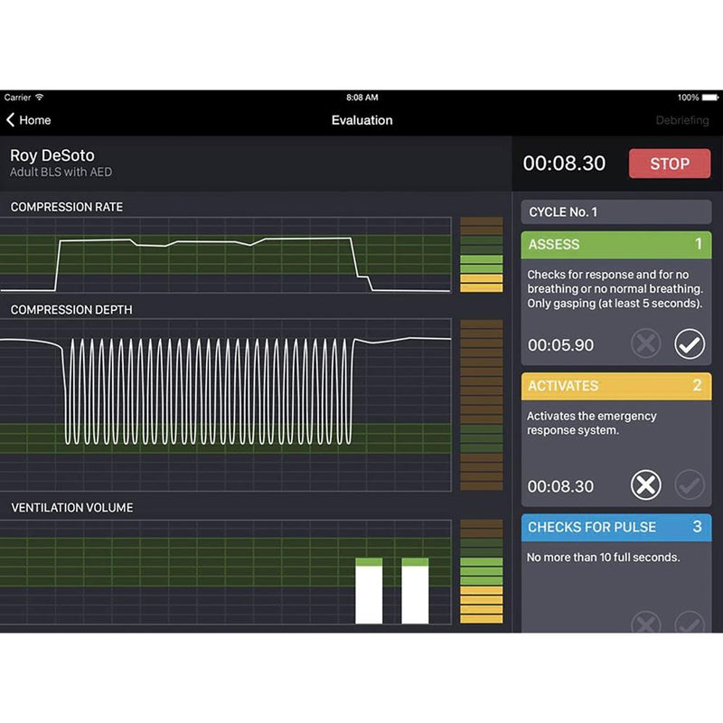Tap the Wi-Fi icon in the status bar
Screen dimensions: 723x723
[x=41, y=97]
